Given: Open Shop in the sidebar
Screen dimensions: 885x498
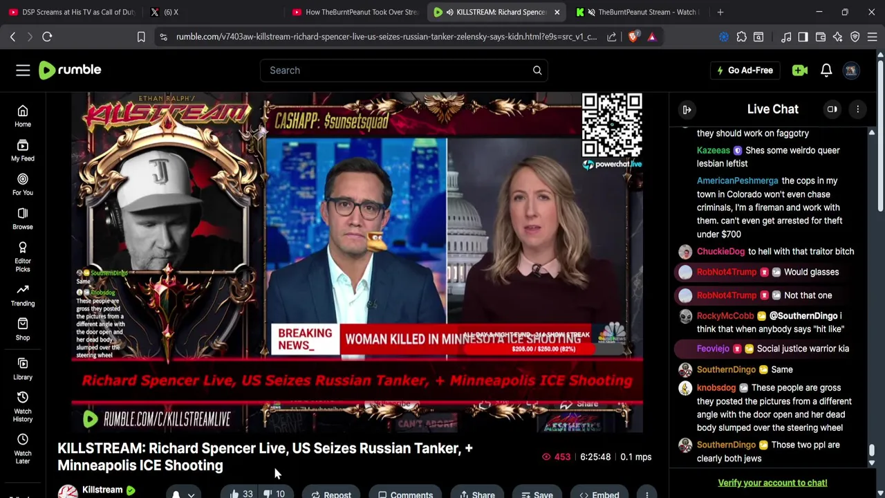Looking at the screenshot, I should pyautogui.click(x=23, y=329).
